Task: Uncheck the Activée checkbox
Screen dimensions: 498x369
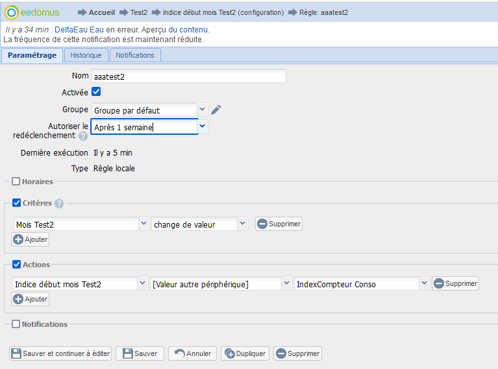Action: [96, 92]
